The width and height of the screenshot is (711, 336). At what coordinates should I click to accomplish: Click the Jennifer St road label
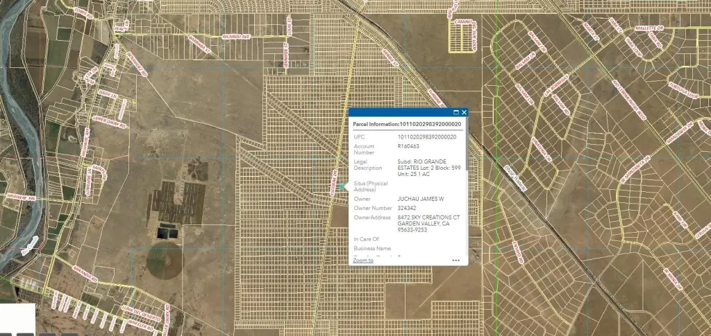pyautogui.click(x=285, y=55)
